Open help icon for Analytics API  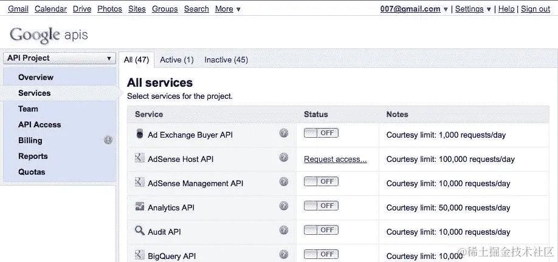(284, 206)
